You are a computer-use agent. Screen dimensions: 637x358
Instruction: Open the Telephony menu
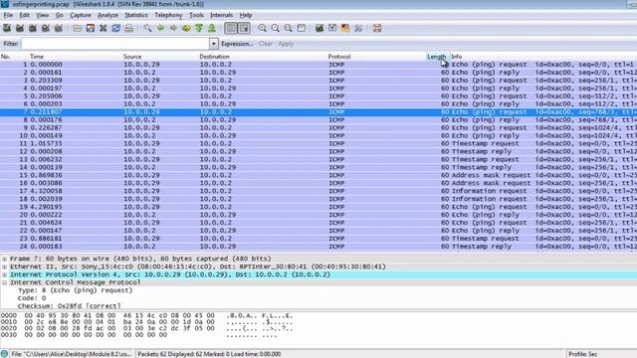[x=168, y=15]
